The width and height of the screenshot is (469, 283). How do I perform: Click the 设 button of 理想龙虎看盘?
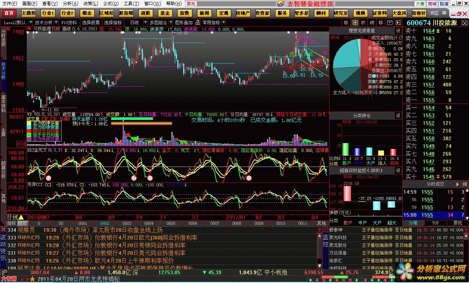[398, 31]
